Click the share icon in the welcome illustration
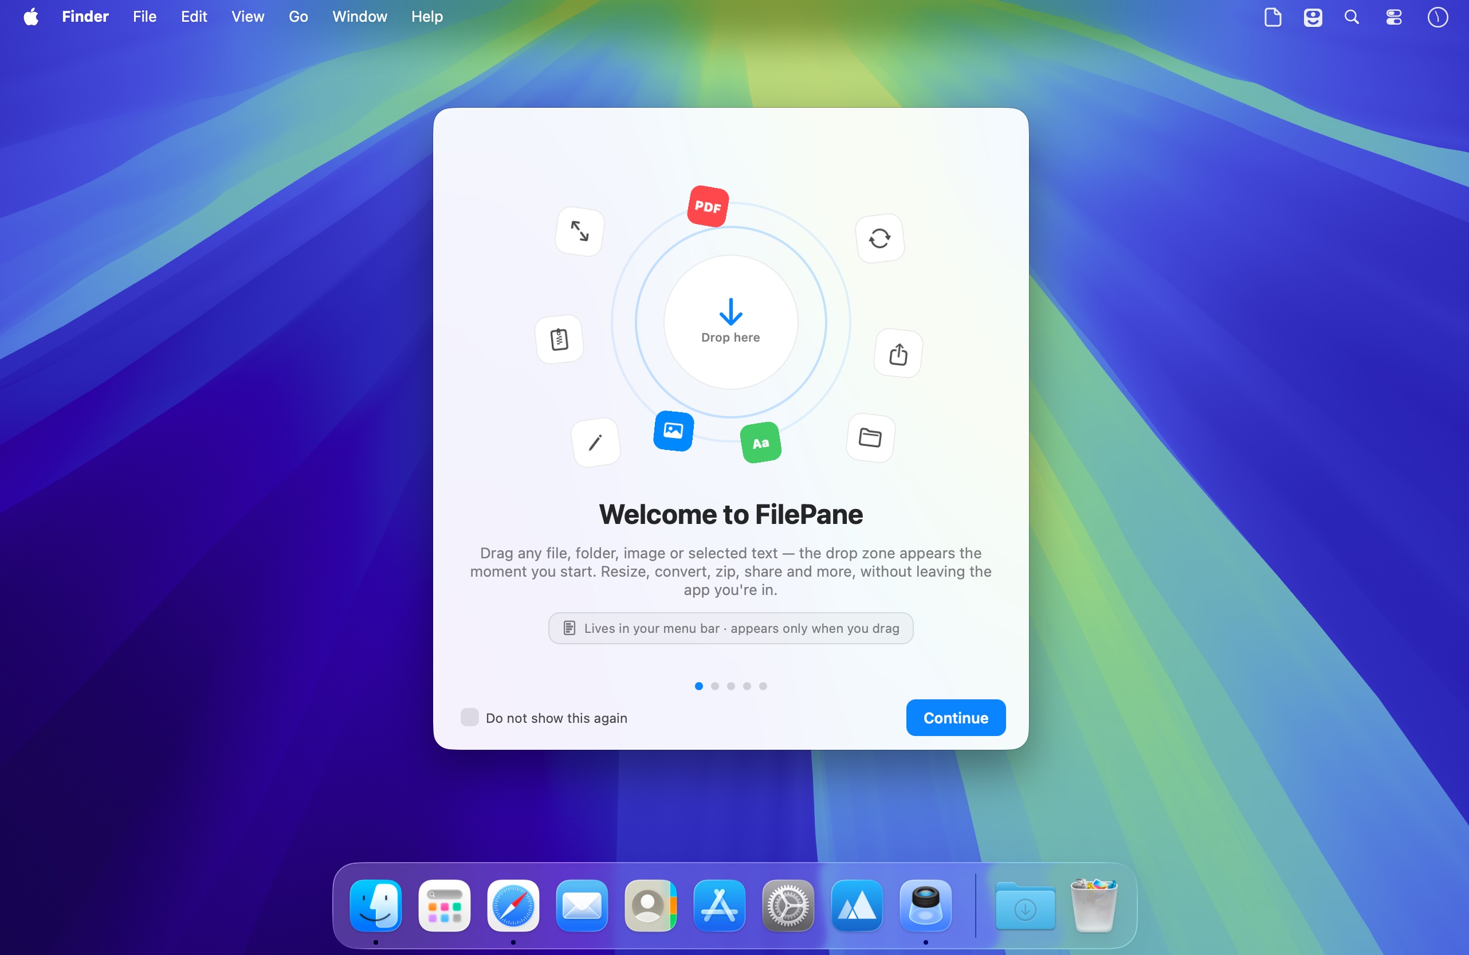The width and height of the screenshot is (1469, 955). click(x=898, y=353)
